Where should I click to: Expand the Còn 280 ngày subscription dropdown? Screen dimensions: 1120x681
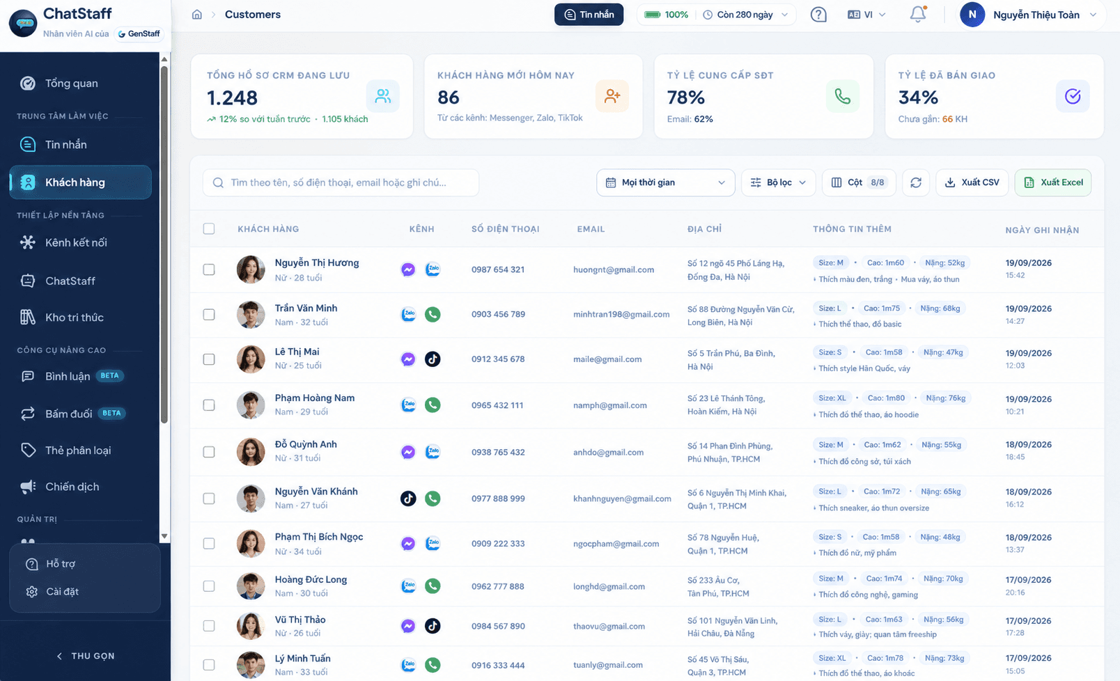(x=745, y=15)
